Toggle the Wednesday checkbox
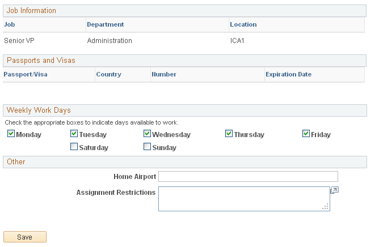The height and width of the screenshot is (247, 379). coord(147,134)
